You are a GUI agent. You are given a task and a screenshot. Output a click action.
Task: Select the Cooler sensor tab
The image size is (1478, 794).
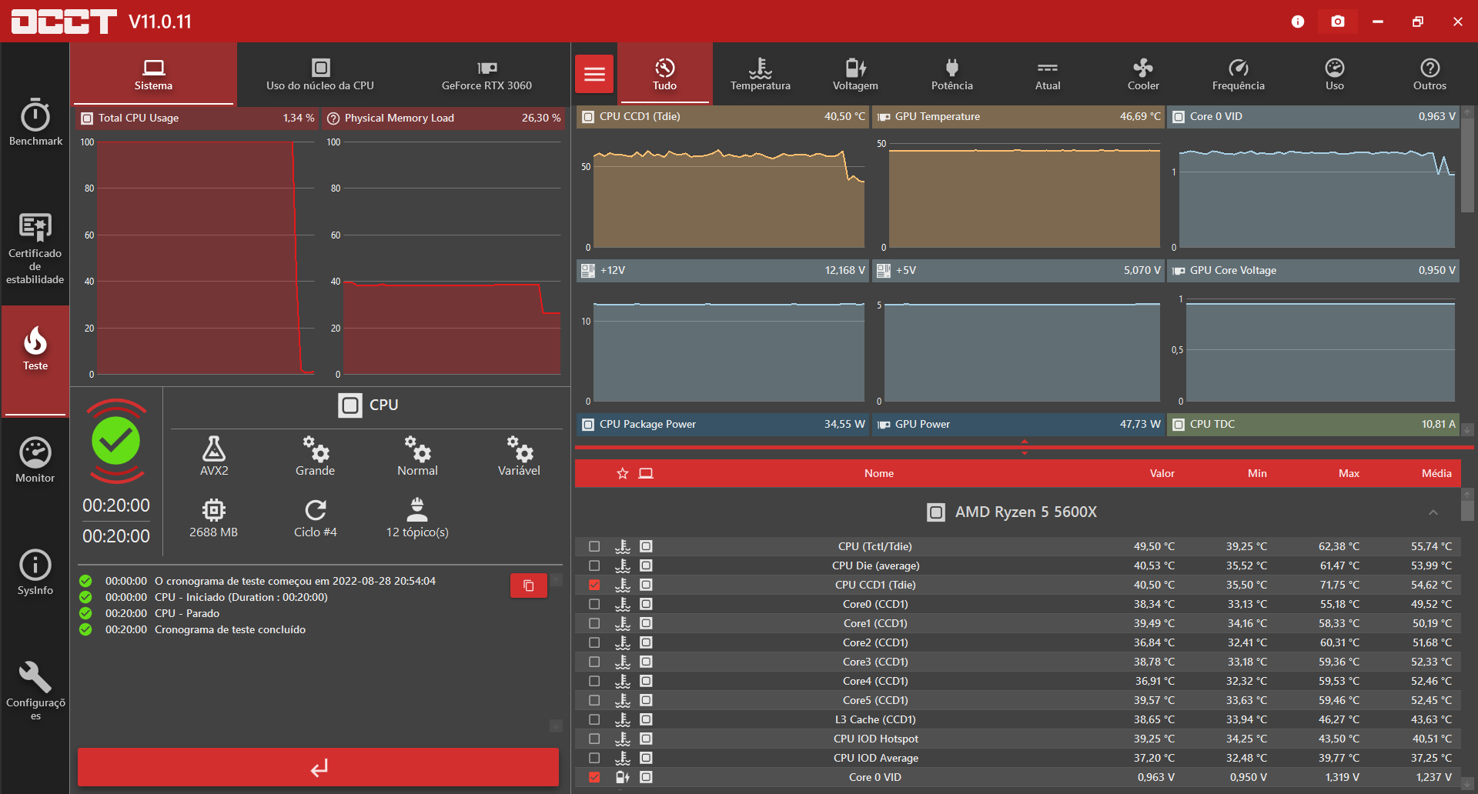1143,74
